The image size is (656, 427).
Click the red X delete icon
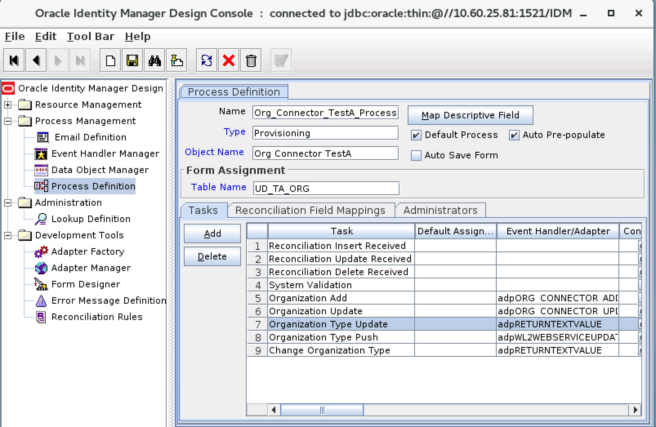click(x=229, y=61)
